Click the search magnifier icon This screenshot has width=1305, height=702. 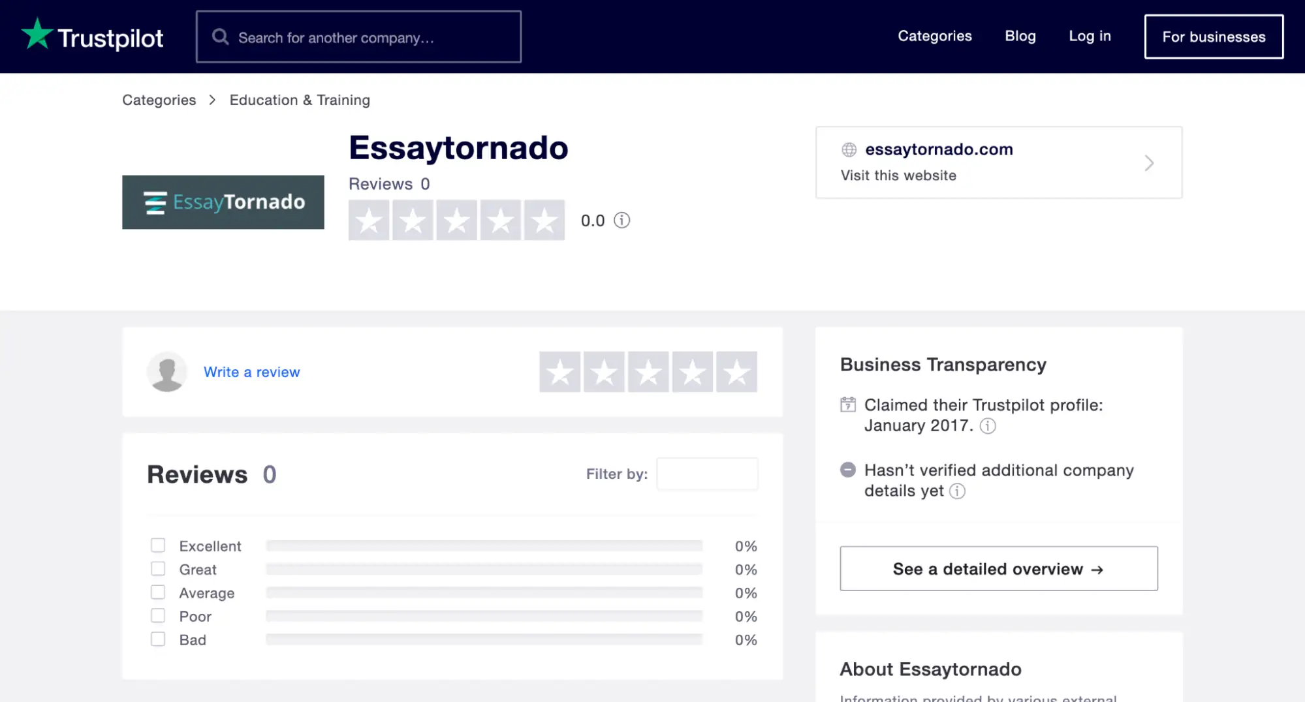click(x=221, y=37)
